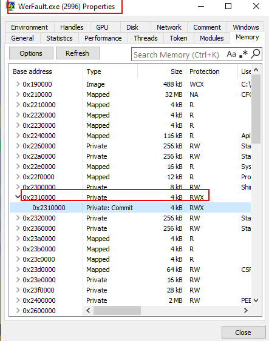Click the horizontal scrollbar thumb

point(117,310)
